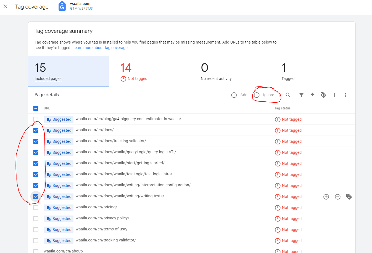
Task: Check the pricing row checkbox
Action: pos(36,208)
